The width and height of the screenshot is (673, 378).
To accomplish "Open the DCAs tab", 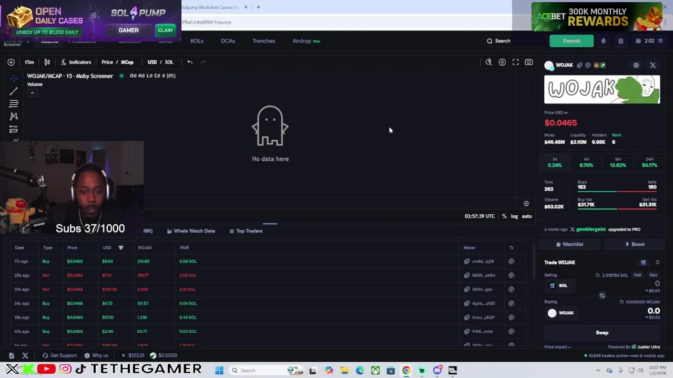I will click(228, 41).
